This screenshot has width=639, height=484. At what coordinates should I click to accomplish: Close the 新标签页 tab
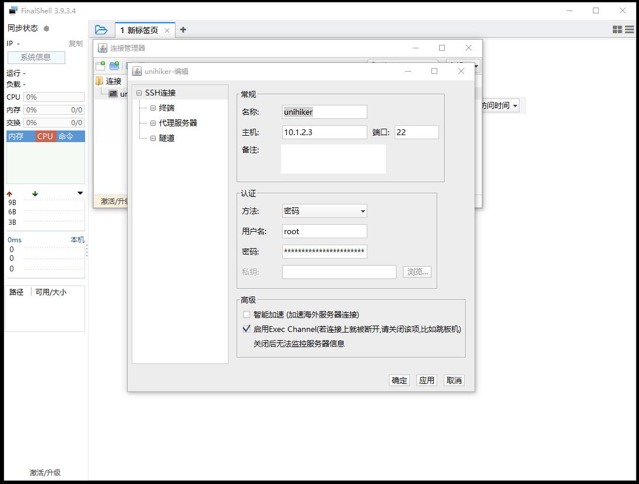167,30
